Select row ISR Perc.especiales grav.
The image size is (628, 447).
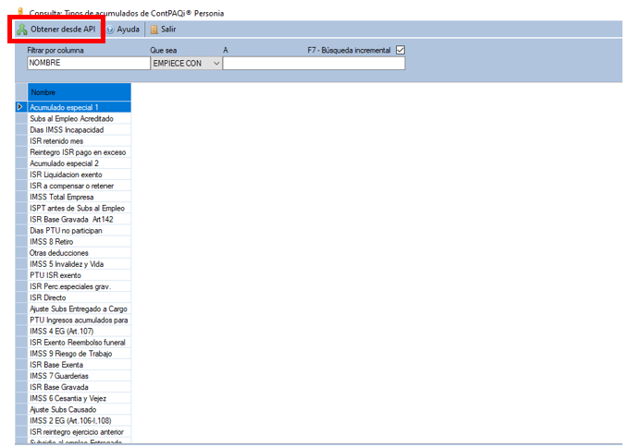80,286
